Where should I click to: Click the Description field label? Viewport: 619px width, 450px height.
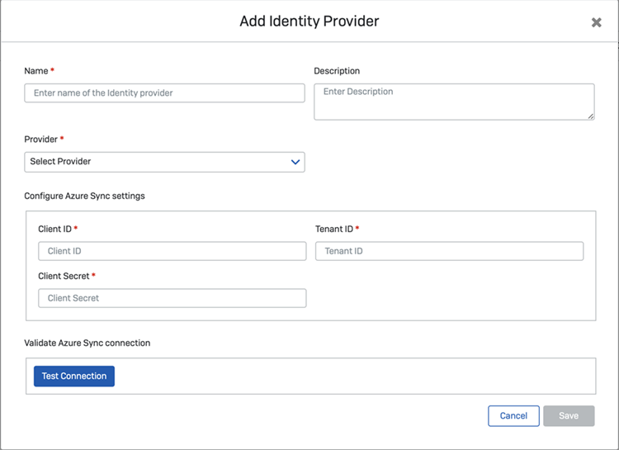[x=337, y=71]
